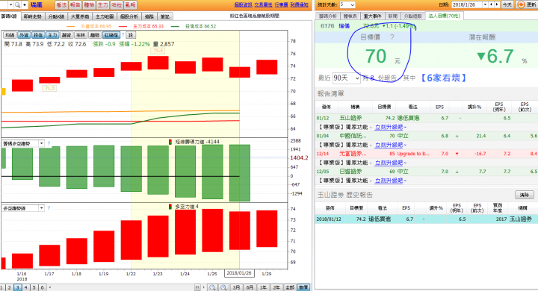The height and width of the screenshot is (291, 538).
Task: Click the 2018/01/26 date marker on axis
Action: point(239,273)
